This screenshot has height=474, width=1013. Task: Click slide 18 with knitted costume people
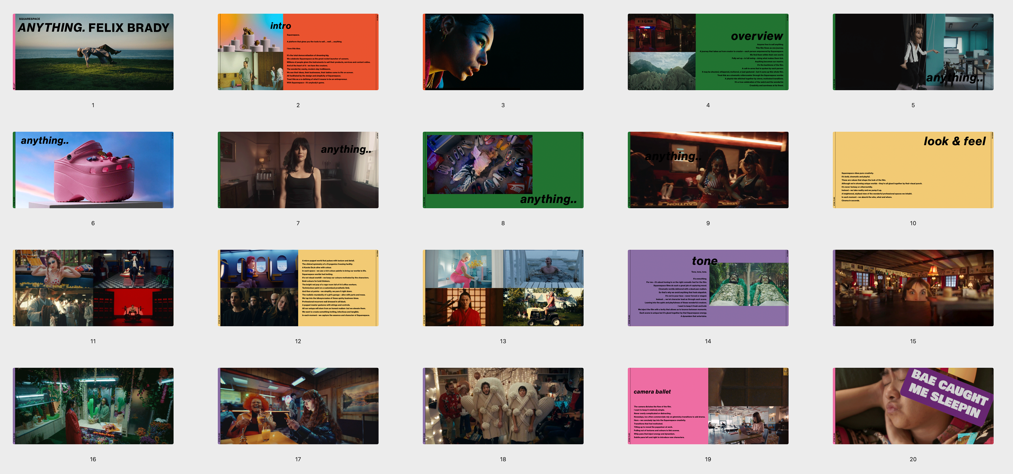(x=503, y=406)
